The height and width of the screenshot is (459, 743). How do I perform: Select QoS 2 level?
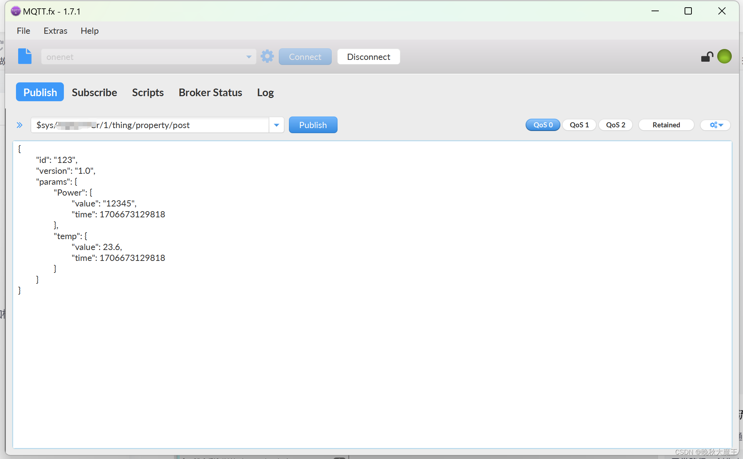pos(616,125)
